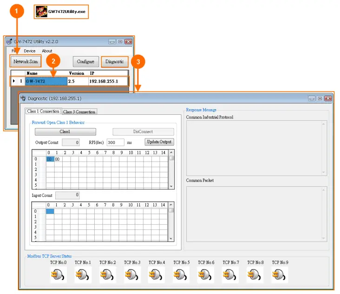Click the RPI(dec) input field showing 300
This screenshot has width=340, height=294.
pyautogui.click(x=115, y=143)
